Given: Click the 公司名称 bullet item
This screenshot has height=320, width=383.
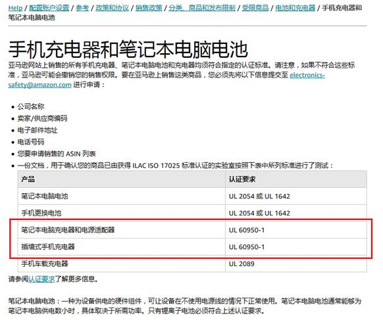Looking at the screenshot, I should click(31, 106).
